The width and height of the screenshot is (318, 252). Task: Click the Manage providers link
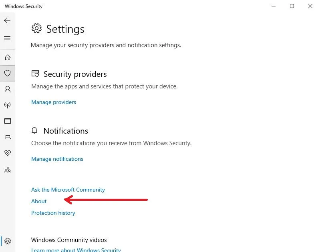pyautogui.click(x=54, y=102)
